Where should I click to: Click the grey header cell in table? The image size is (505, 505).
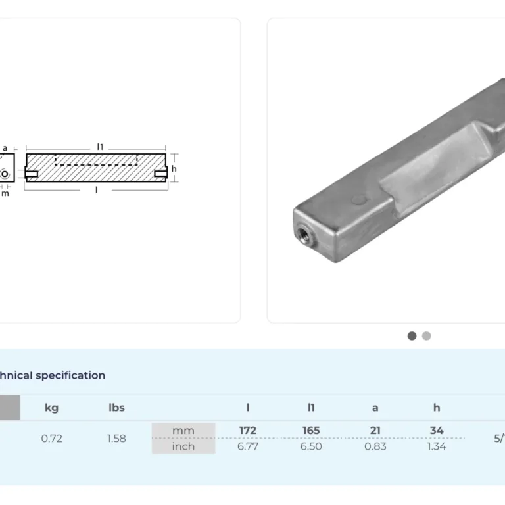click(x=9, y=408)
